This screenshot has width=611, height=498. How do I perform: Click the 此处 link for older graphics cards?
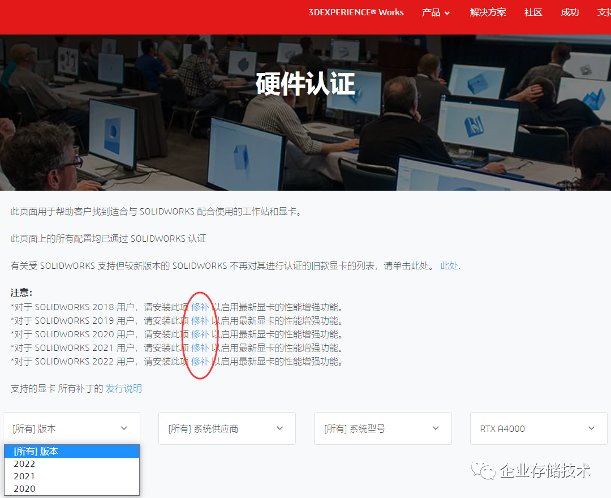(x=449, y=265)
